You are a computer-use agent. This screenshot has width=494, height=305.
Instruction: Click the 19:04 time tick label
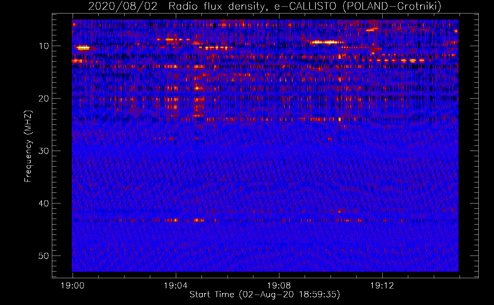[176, 286]
